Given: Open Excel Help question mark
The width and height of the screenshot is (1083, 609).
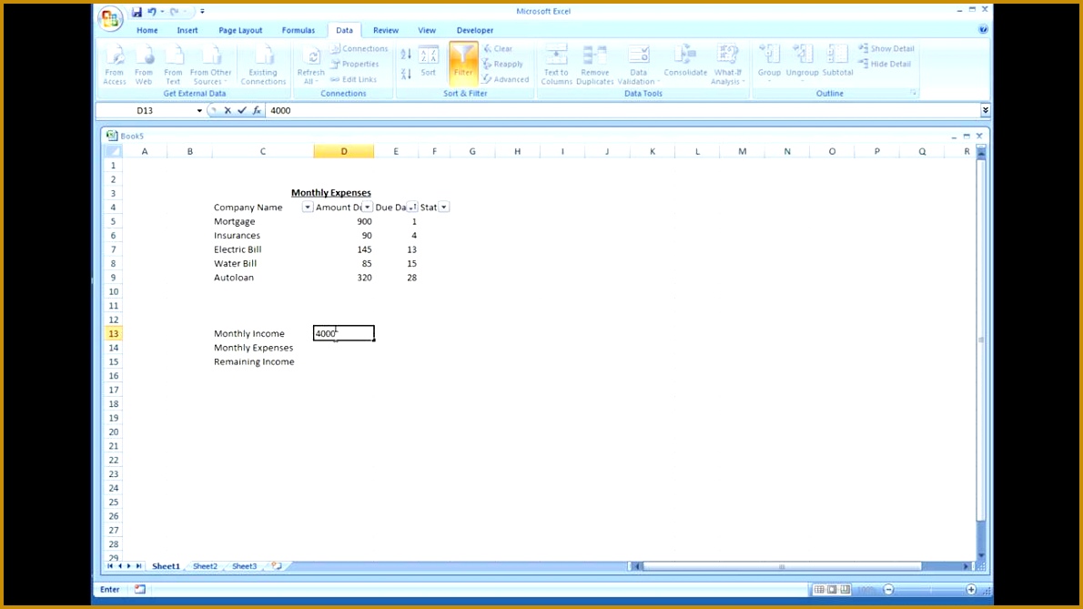Looking at the screenshot, I should coord(983,30).
